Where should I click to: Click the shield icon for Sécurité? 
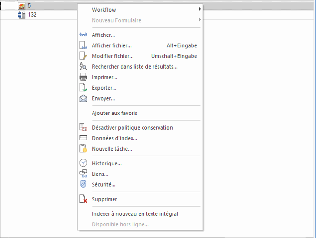click(x=83, y=184)
